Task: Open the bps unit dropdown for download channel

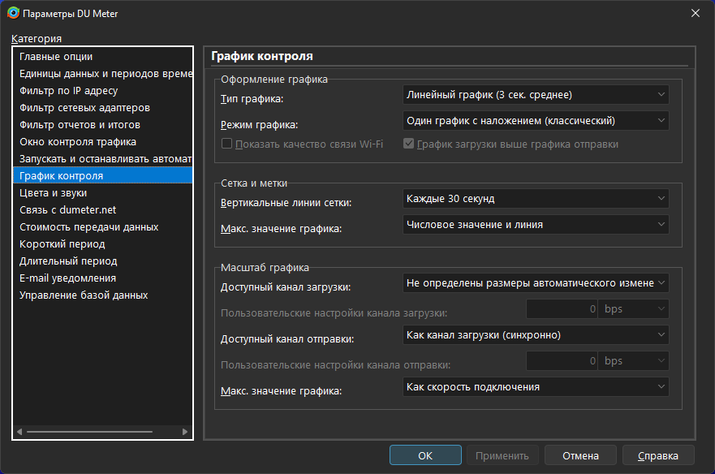Action: click(x=634, y=309)
